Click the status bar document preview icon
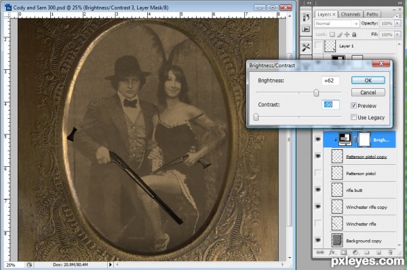Viewport: 407px width, 270px height. pos(29,265)
